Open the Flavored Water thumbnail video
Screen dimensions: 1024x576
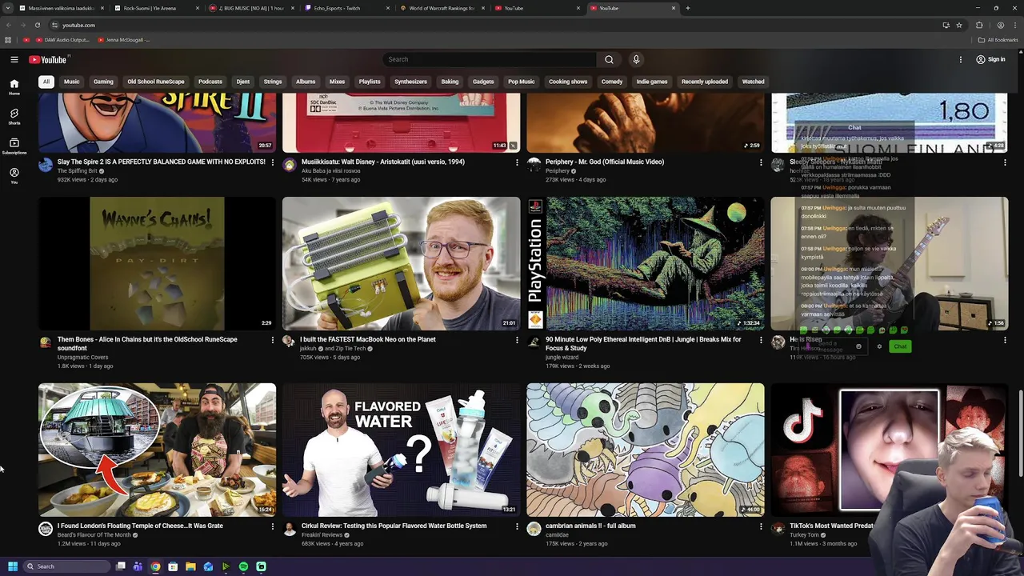pos(401,450)
